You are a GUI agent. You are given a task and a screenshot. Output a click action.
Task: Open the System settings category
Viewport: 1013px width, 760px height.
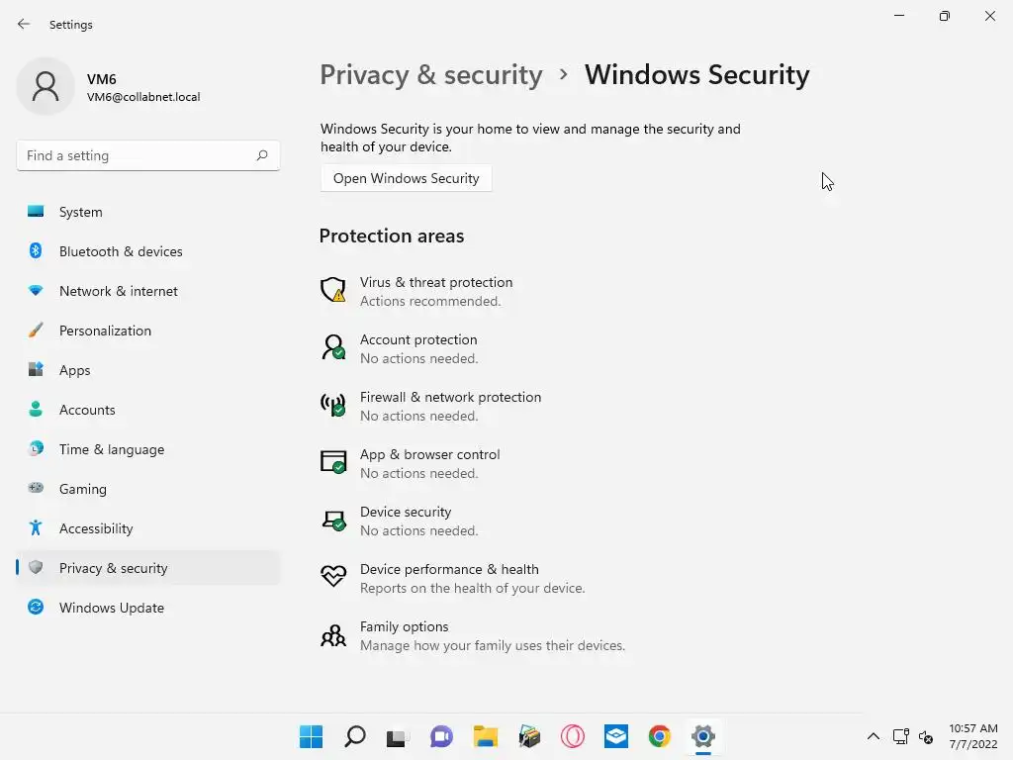pos(80,212)
